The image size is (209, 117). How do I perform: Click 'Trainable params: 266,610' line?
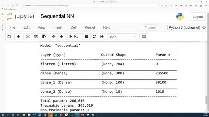67,105
